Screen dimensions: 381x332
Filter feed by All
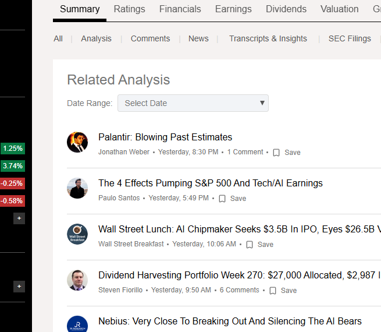(x=58, y=38)
